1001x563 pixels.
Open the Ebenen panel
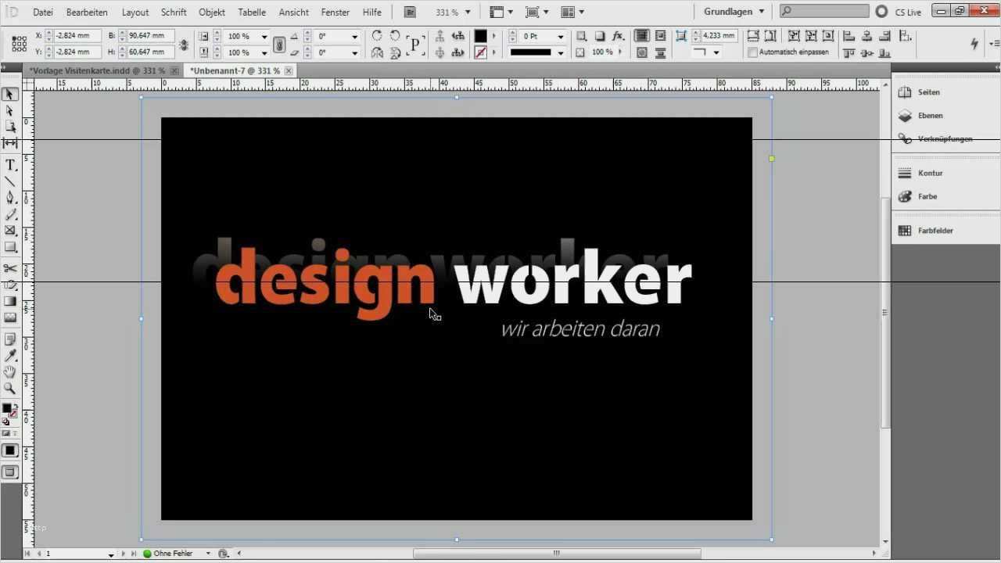(x=930, y=115)
